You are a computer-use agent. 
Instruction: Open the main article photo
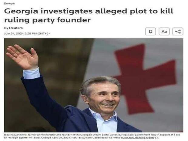tap(93, 85)
